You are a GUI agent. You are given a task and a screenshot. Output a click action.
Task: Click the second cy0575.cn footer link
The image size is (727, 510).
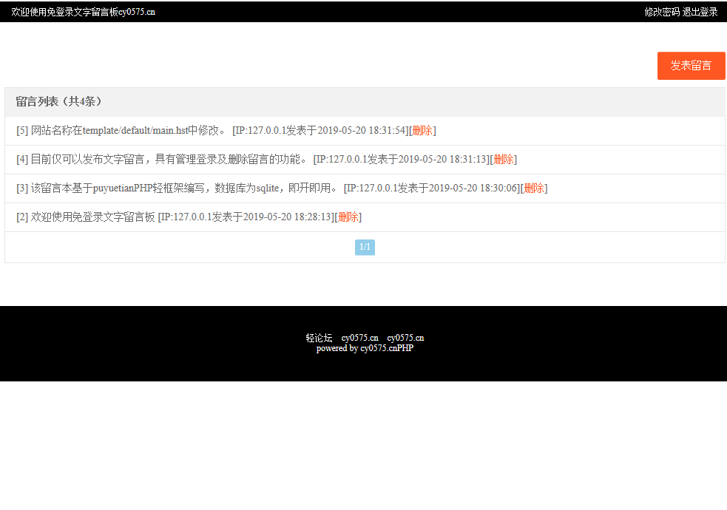[405, 338]
